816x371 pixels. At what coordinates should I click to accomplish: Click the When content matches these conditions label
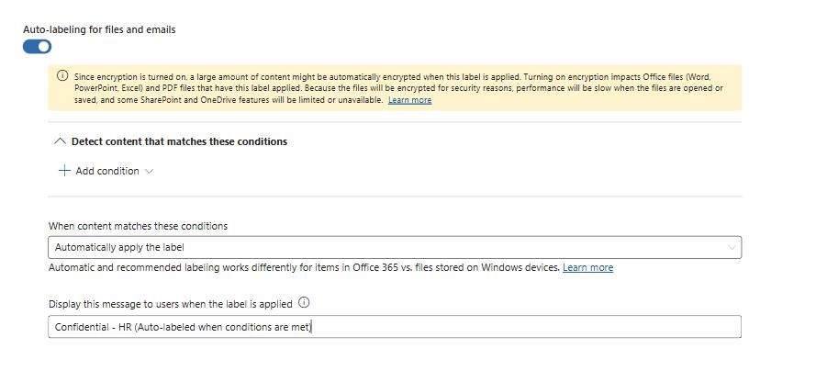pyautogui.click(x=138, y=226)
